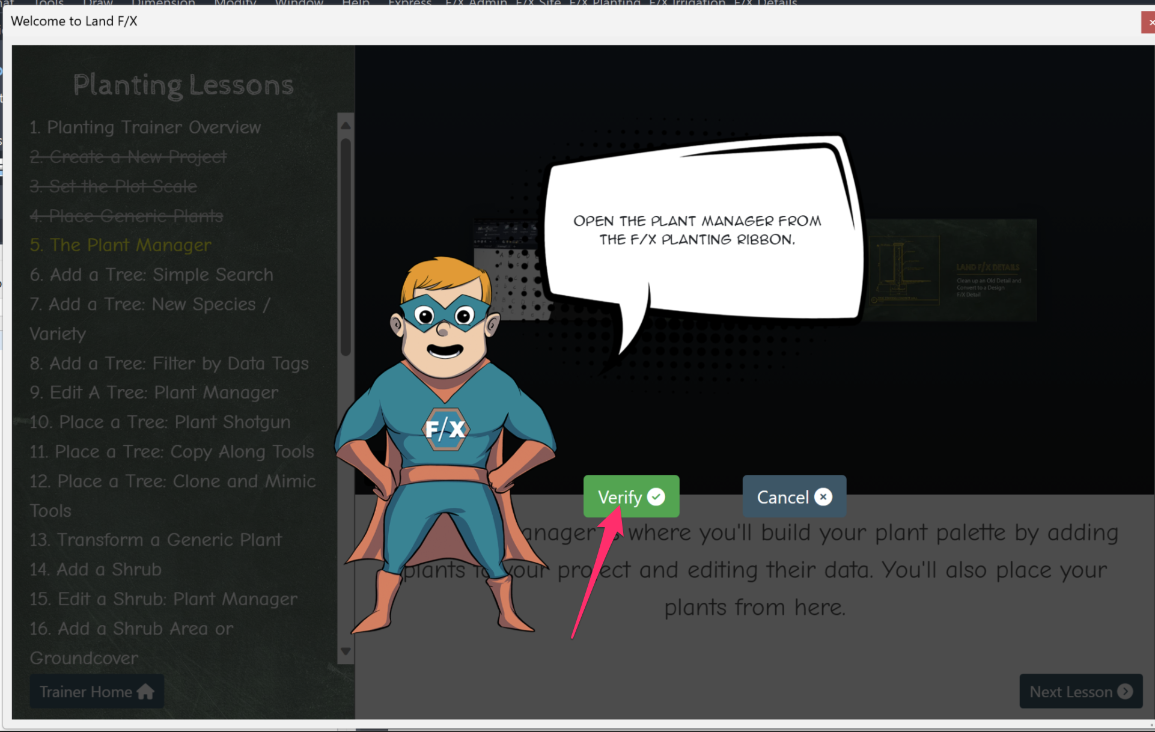Select lesson 15 Edit a Shrub: Plant Manager
Viewport: 1155px width, 732px height.
coord(163,598)
